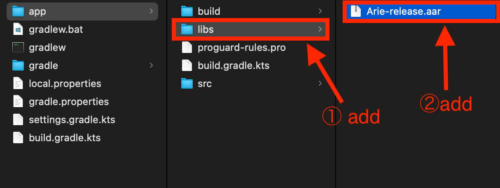Expand the src folder chevron
Screen dimensions: 500x188
[x=320, y=83]
